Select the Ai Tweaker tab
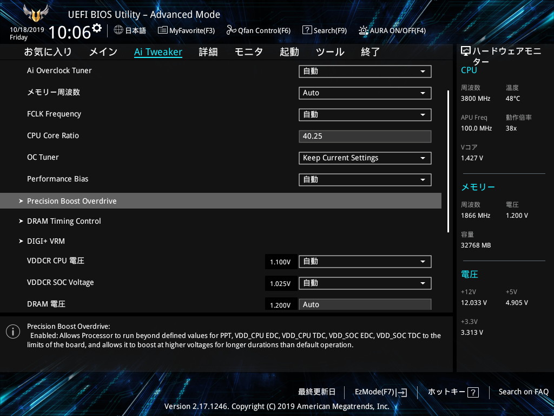554x416 pixels. 159,52
